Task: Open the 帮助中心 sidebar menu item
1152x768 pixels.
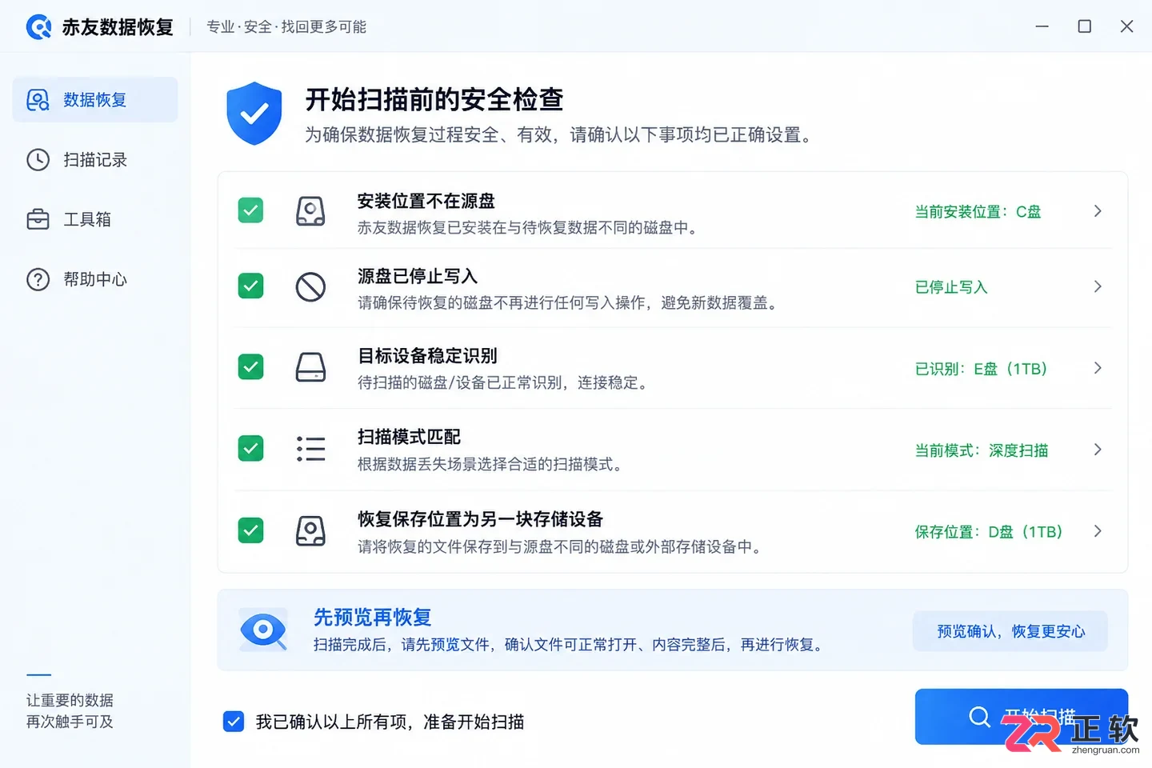Action: point(95,279)
